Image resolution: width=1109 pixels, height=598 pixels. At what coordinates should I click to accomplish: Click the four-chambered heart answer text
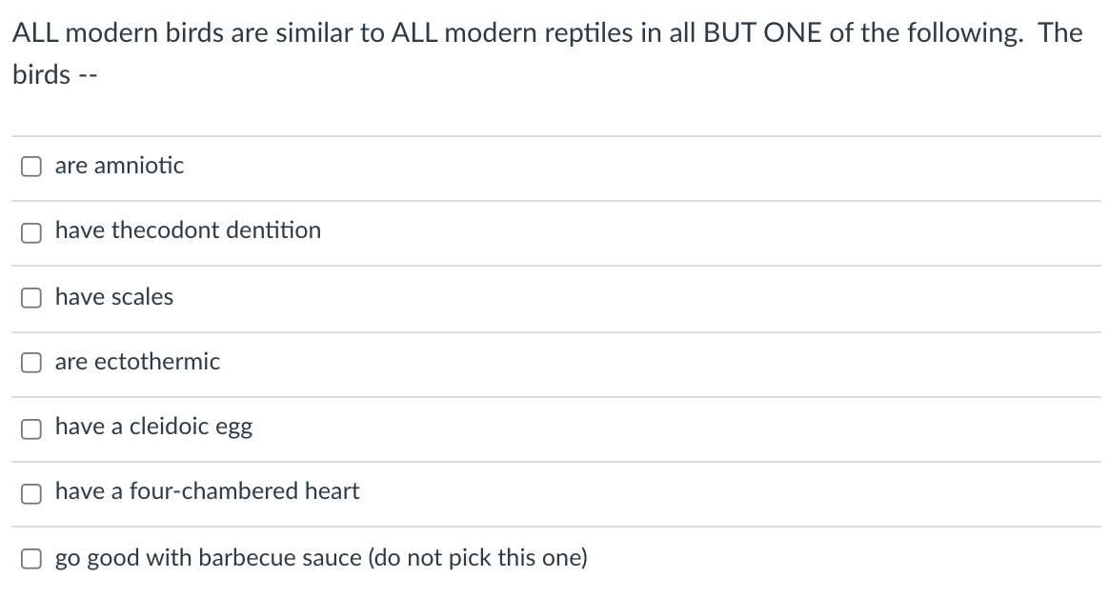(x=207, y=491)
